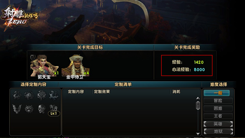The width and height of the screenshot is (245, 138).
Task: Select the tortoise-shell emblem customization icon
Action: (x=29, y=95)
